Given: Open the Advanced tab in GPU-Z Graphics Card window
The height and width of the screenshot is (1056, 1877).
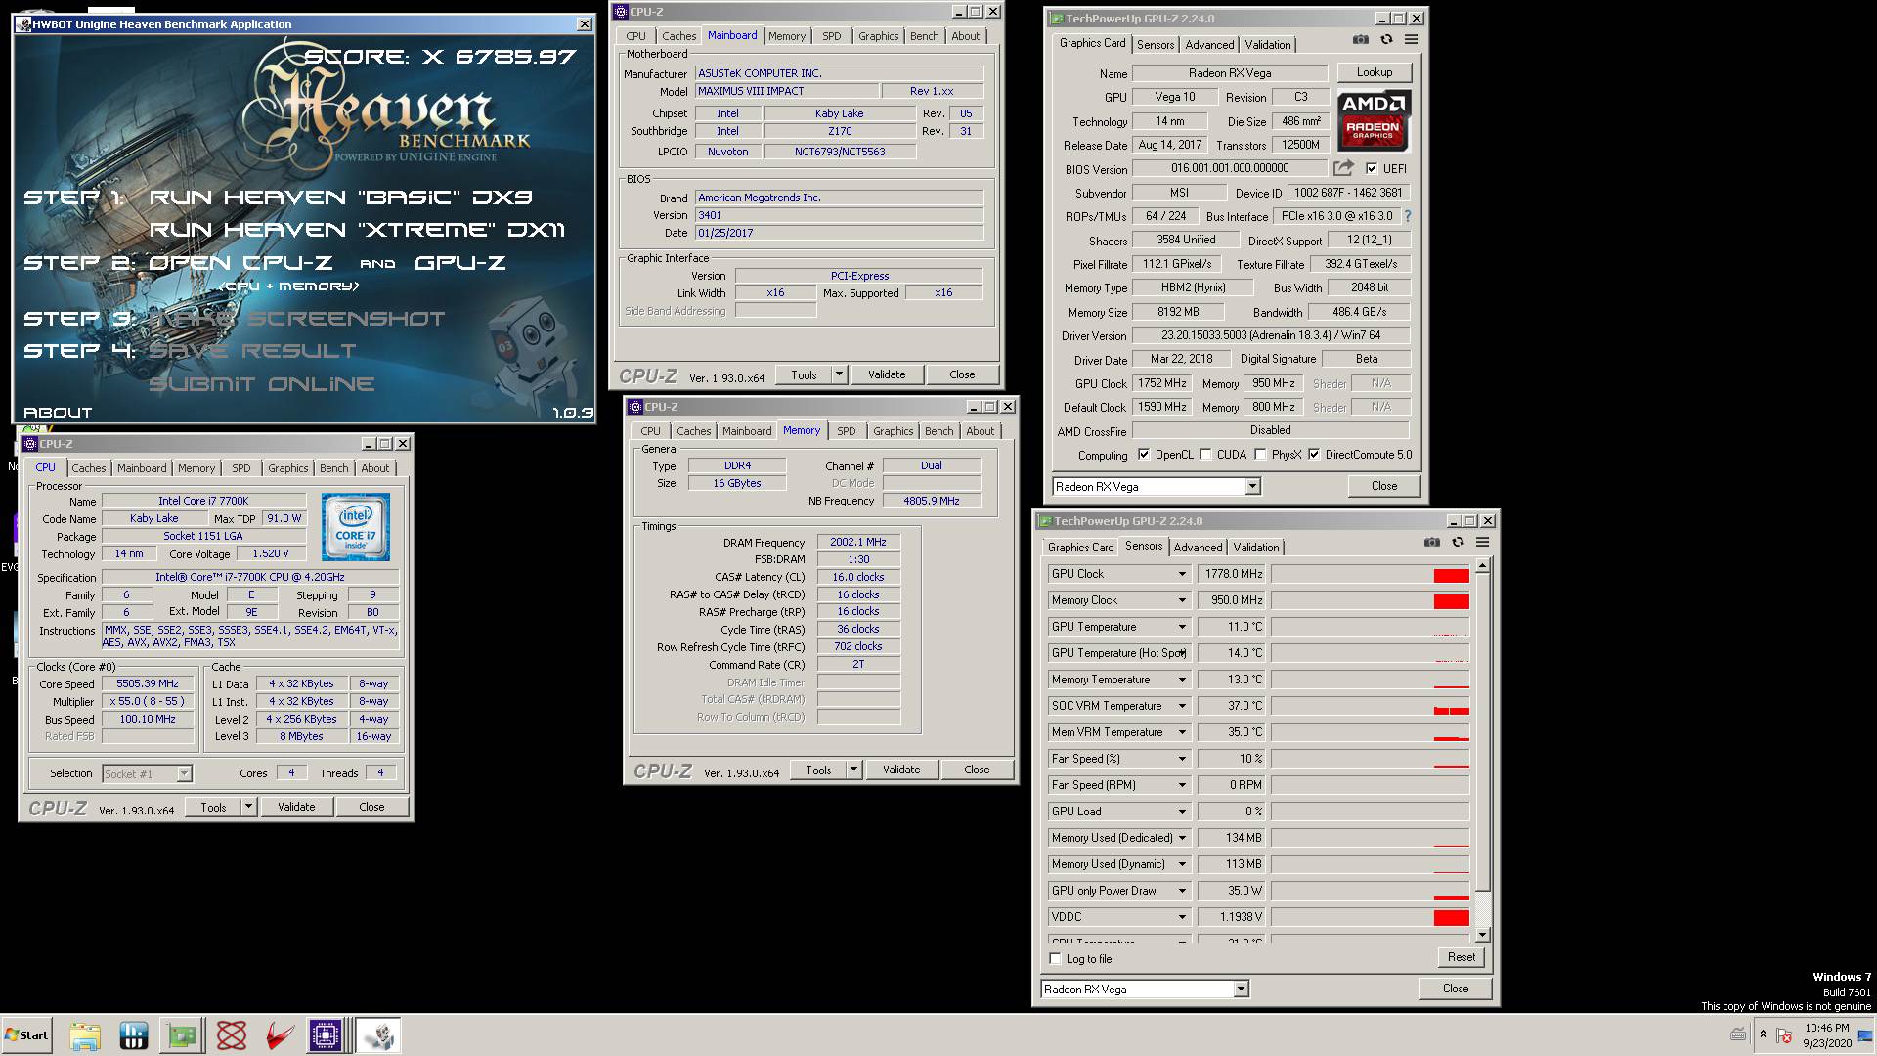Looking at the screenshot, I should pos(1209,44).
